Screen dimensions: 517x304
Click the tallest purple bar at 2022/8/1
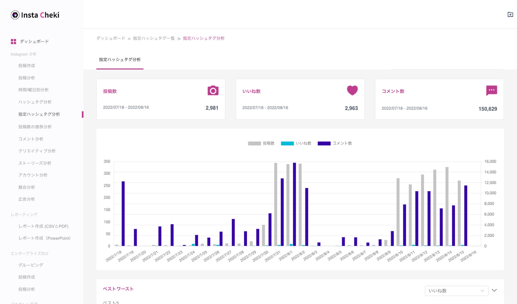[x=294, y=204]
